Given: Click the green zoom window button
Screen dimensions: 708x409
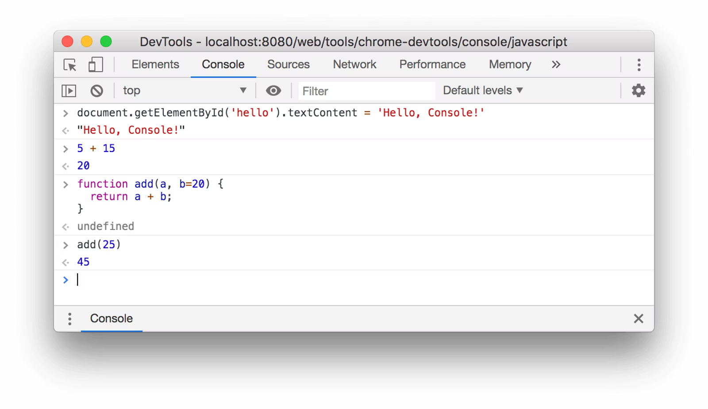Looking at the screenshot, I should click(x=106, y=42).
